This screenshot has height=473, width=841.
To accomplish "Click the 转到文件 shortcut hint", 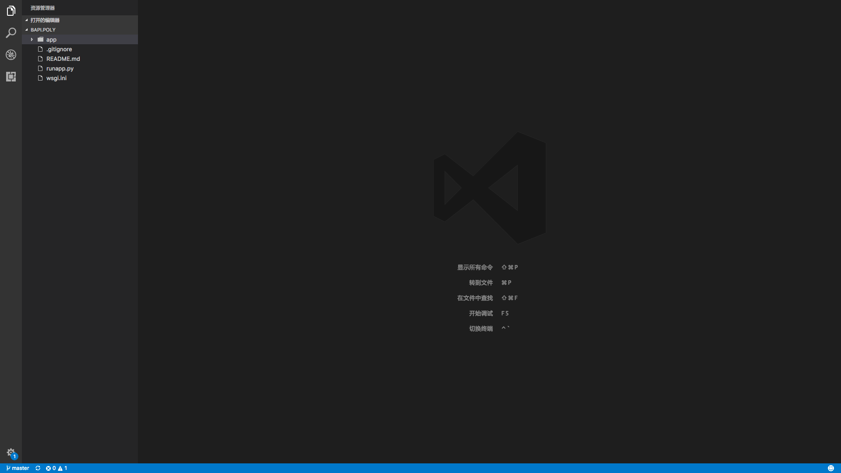I will click(x=481, y=282).
